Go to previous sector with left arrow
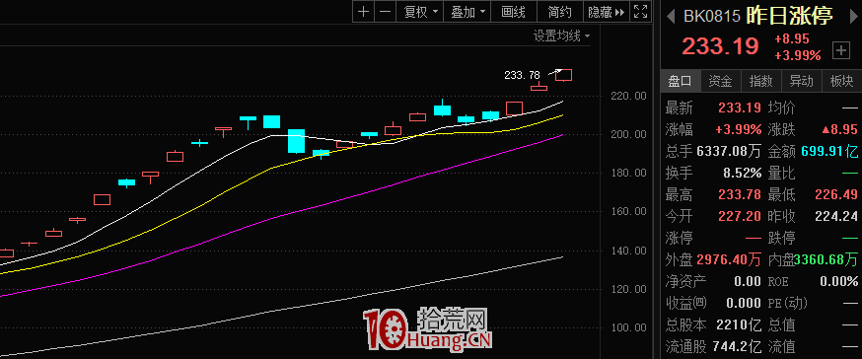 [x=670, y=16]
